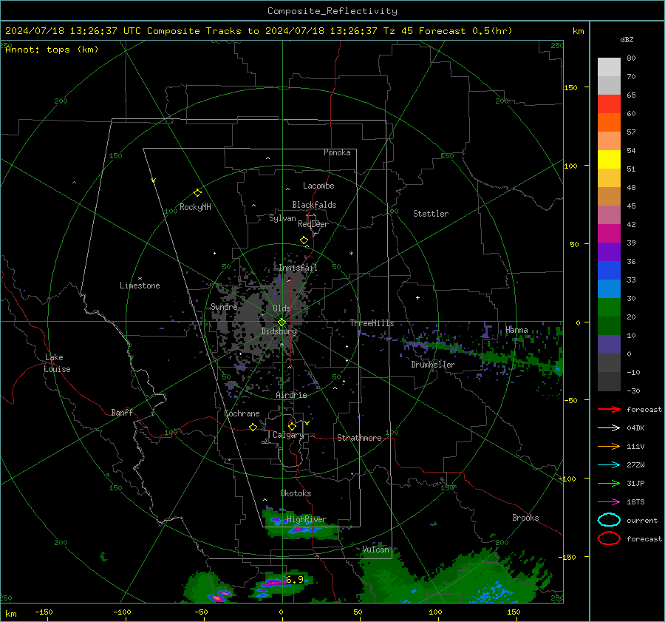Image resolution: width=665 pixels, height=622 pixels.
Task: Pick the yellow 51-54 dBZ color swatch
Action: pyautogui.click(x=609, y=160)
